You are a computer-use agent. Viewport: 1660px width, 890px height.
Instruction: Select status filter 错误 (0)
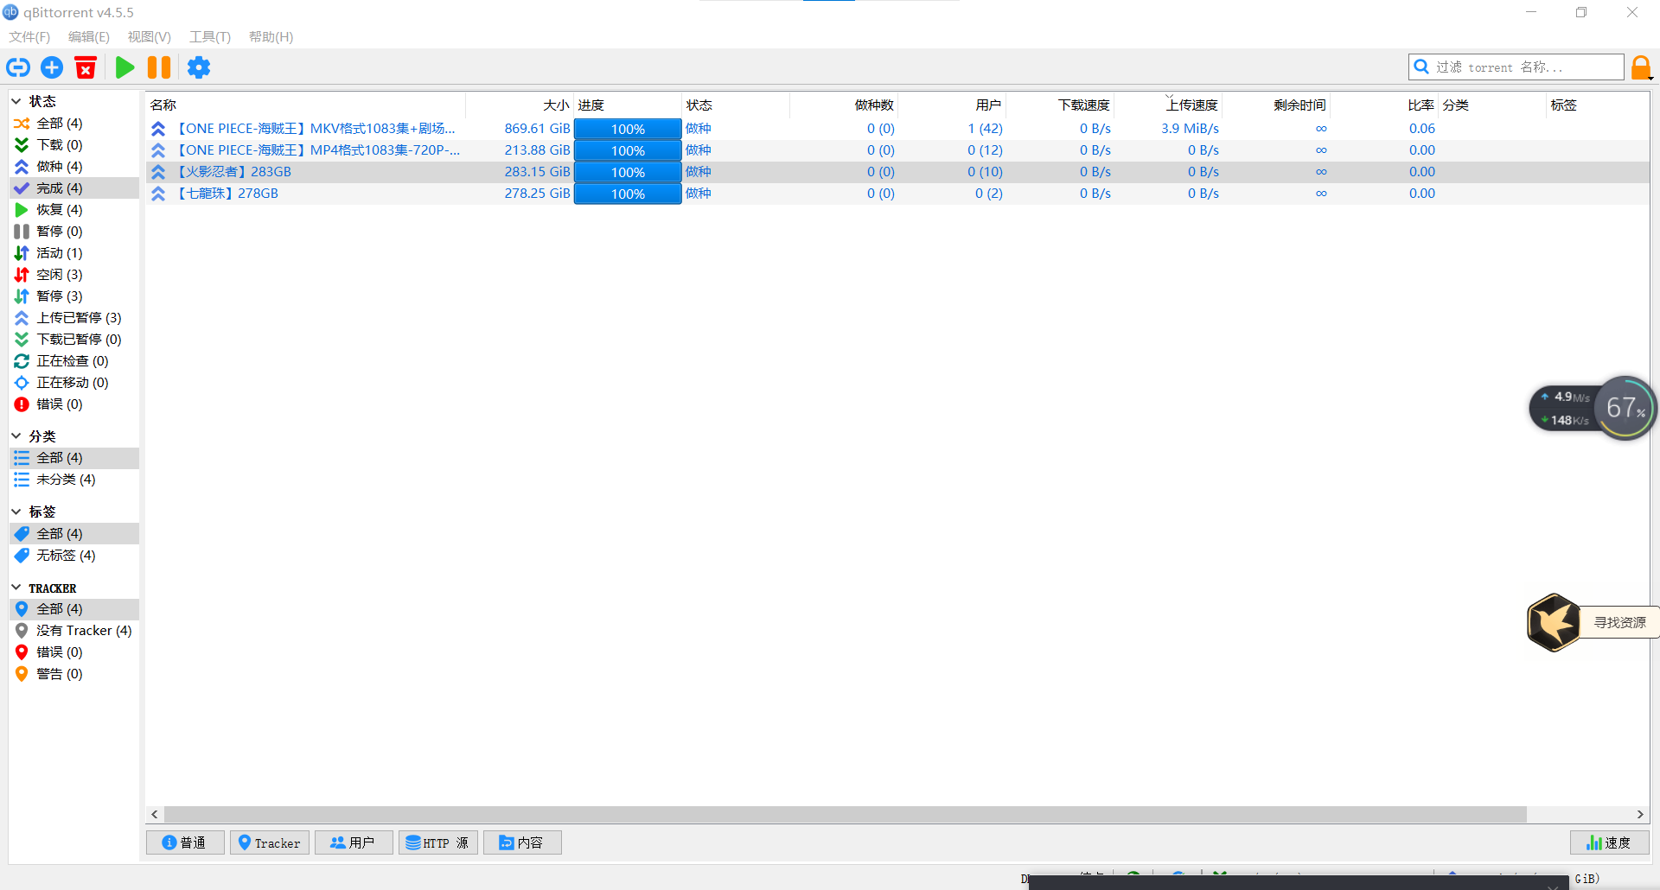pyautogui.click(x=74, y=404)
